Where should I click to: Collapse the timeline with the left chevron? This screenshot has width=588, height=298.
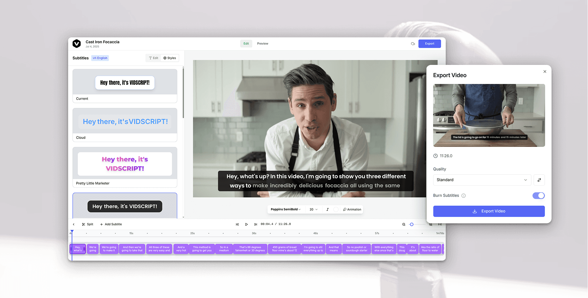[x=73, y=224]
